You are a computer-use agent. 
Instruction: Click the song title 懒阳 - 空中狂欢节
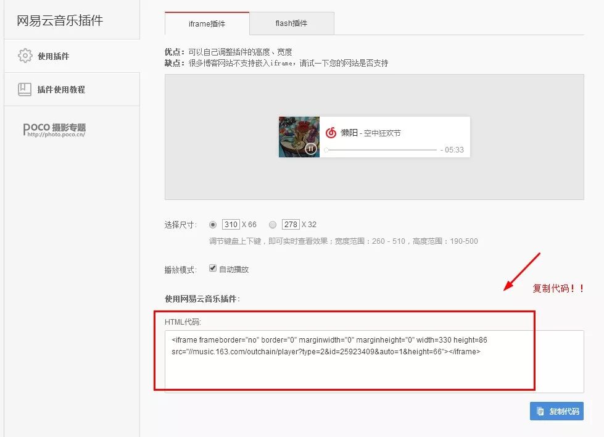point(371,133)
